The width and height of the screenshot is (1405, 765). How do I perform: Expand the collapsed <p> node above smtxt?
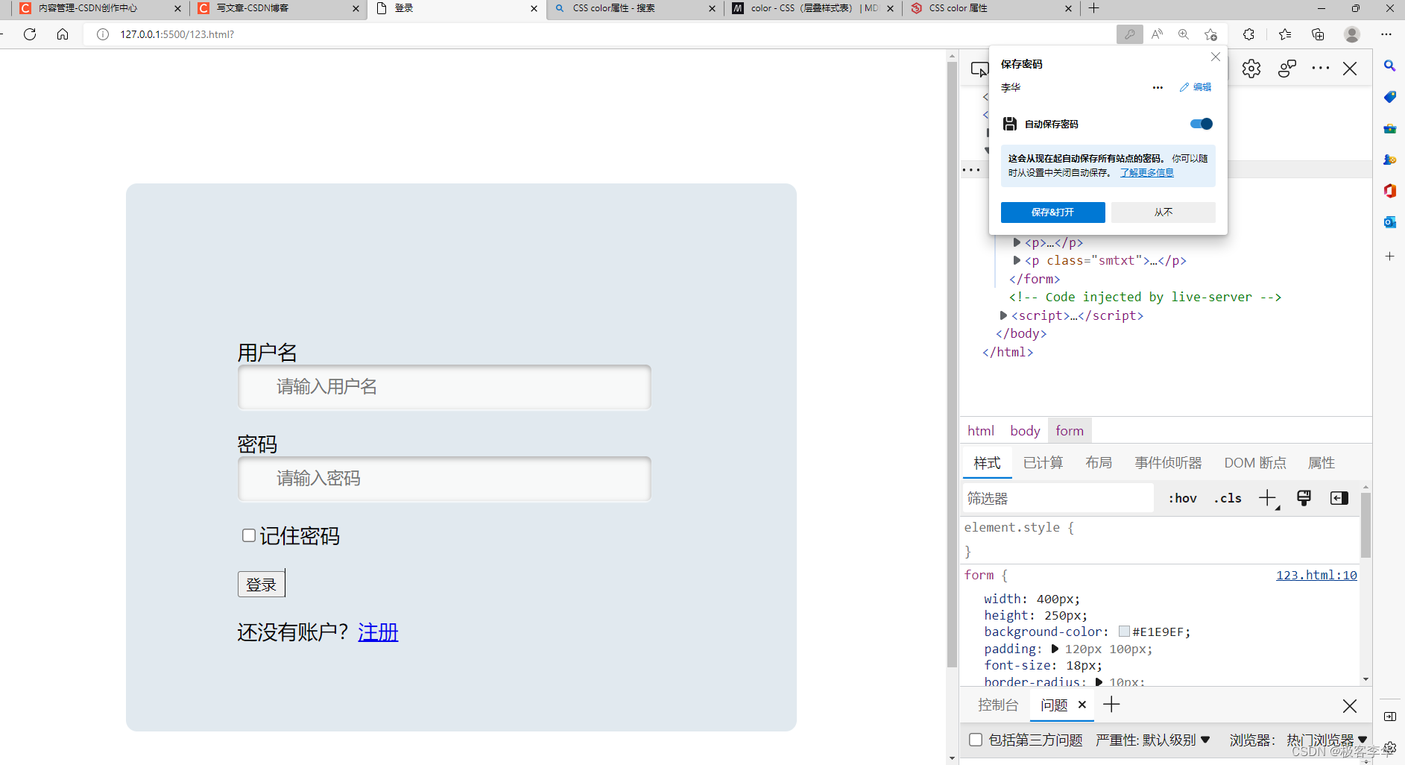click(1017, 242)
